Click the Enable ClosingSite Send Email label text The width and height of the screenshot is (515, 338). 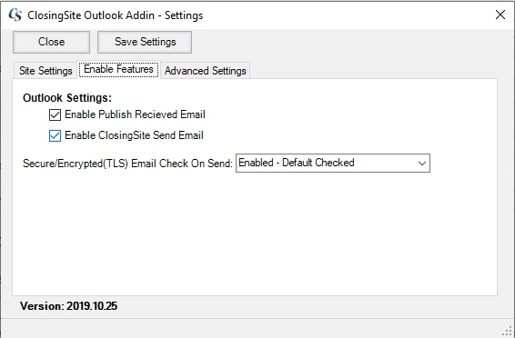tap(134, 135)
